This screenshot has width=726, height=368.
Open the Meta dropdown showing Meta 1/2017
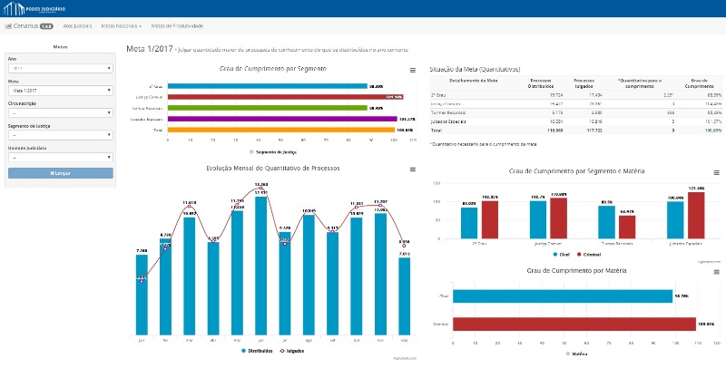pyautogui.click(x=60, y=91)
